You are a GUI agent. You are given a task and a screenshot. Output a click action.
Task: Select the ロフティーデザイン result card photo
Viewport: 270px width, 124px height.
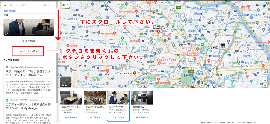[x=118, y=98]
